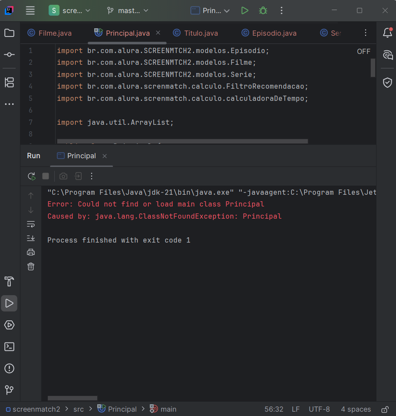Close the Principal run tab
The image size is (396, 416).
click(105, 156)
